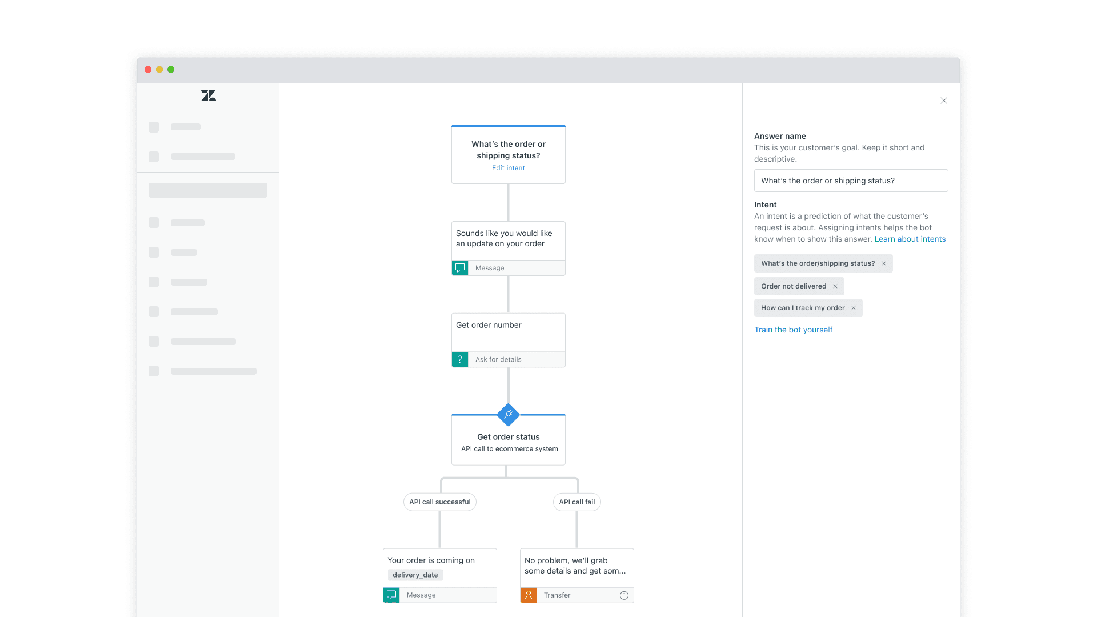The image size is (1097, 617).
Task: Click the Transfer agent icon on API fail branch
Action: tap(528, 594)
